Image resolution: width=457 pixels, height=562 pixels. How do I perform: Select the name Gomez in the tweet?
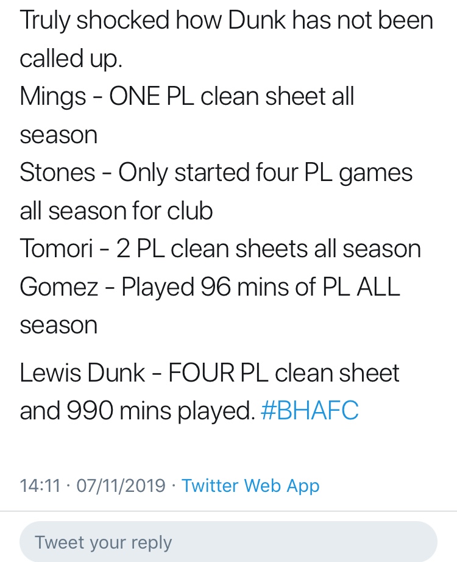coord(58,286)
